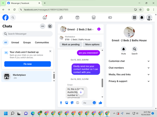Record a voice clip with the microphone icon

point(61,103)
